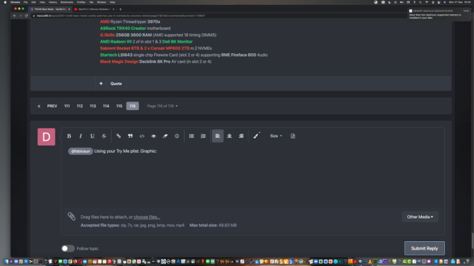This screenshot has height=266, width=474.
Task: Open the Chrome application menu
Action: point(15,2)
